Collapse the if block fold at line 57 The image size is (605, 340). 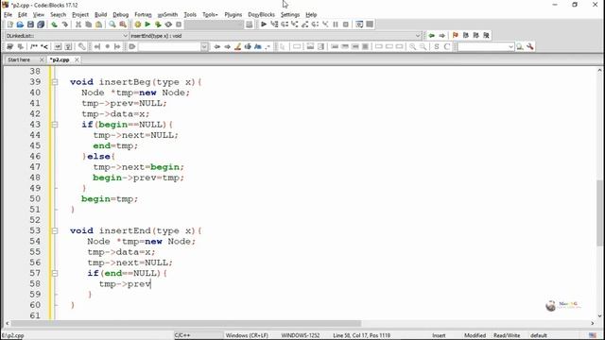point(55,273)
